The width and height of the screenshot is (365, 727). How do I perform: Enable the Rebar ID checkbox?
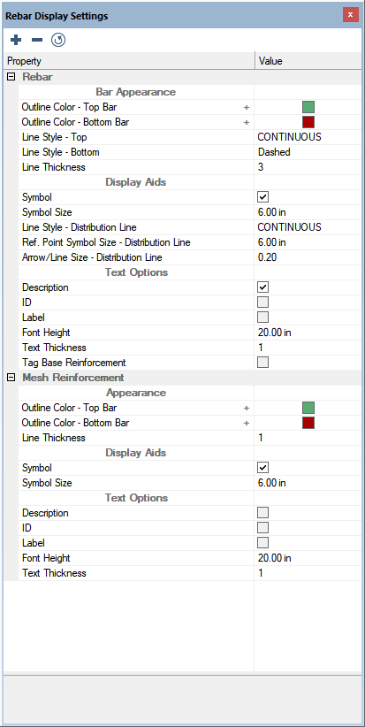pos(262,302)
